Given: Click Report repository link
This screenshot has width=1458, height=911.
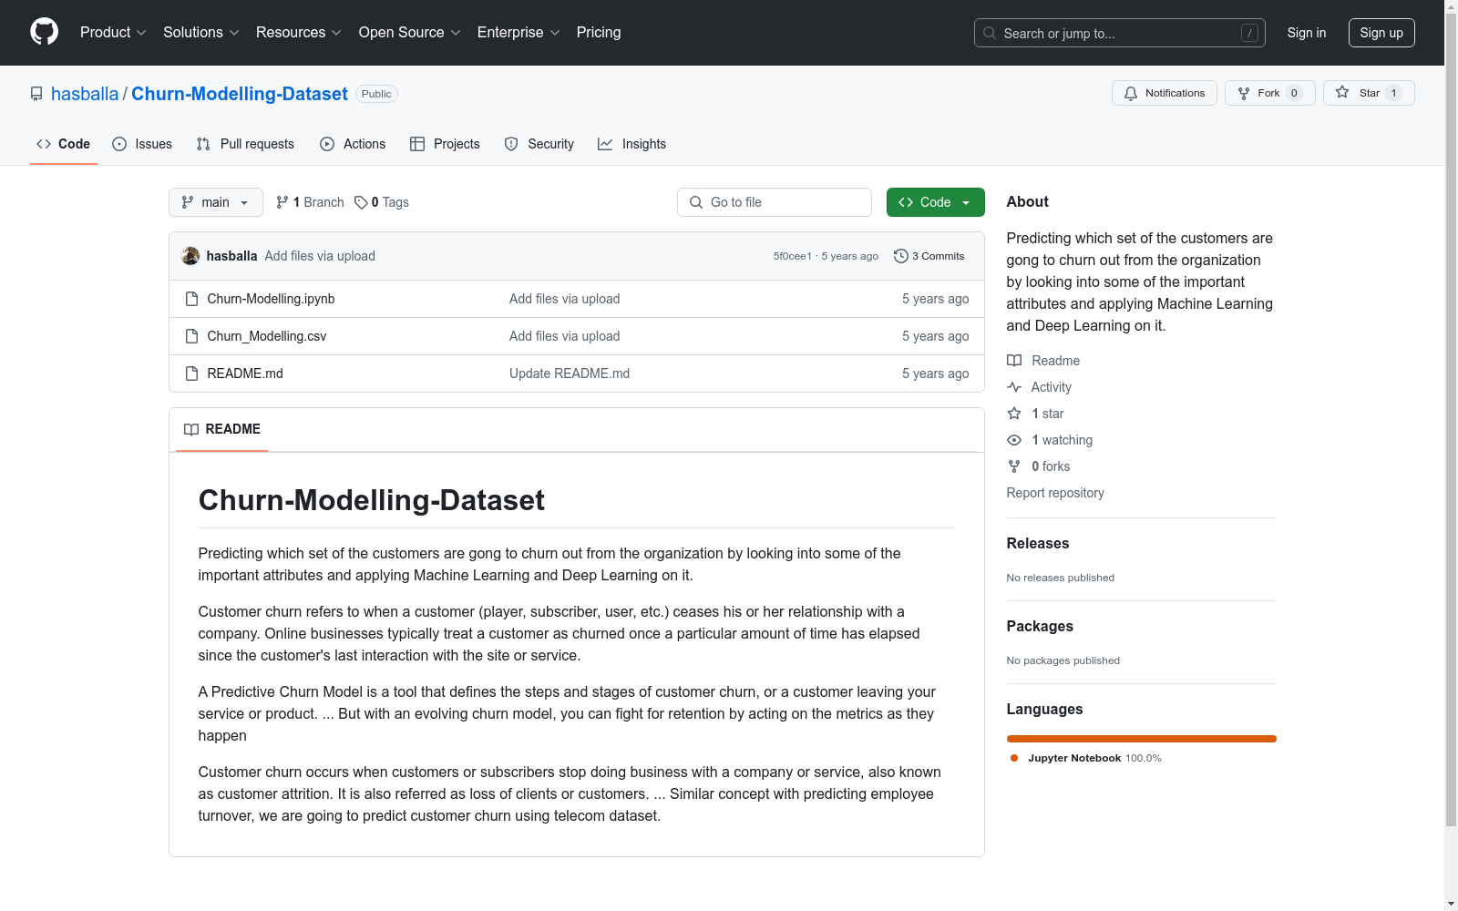Looking at the screenshot, I should tap(1055, 493).
